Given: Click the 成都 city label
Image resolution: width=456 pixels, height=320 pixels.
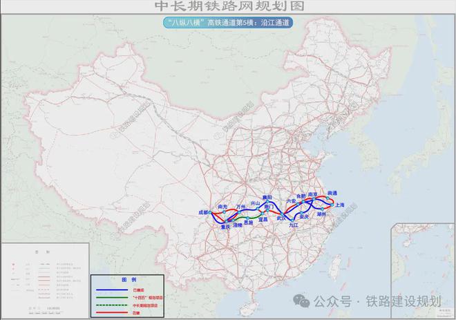Looking at the screenshot, I should pos(203,213).
